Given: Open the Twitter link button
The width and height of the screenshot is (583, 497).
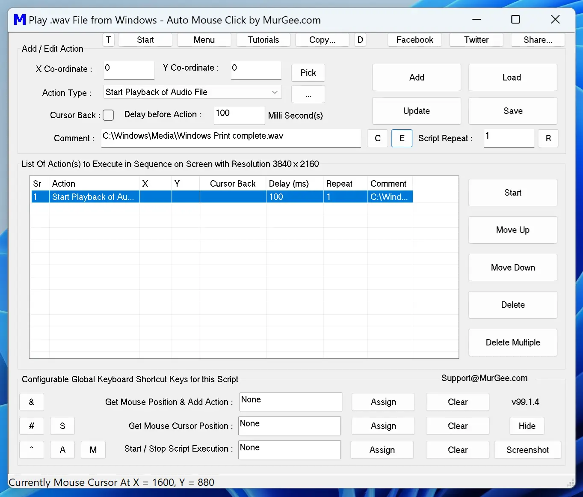Looking at the screenshot, I should [x=476, y=40].
